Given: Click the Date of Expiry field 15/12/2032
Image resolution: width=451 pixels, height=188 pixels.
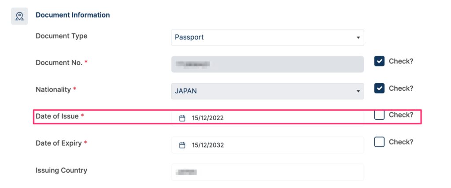Looking at the screenshot, I should tap(267, 145).
